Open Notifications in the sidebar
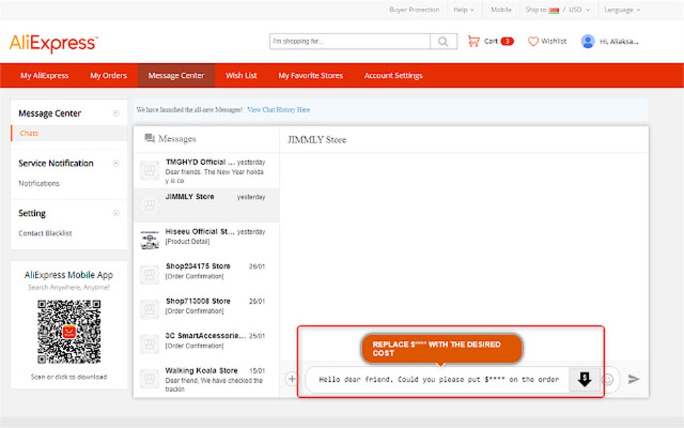The width and height of the screenshot is (684, 428). [x=39, y=183]
